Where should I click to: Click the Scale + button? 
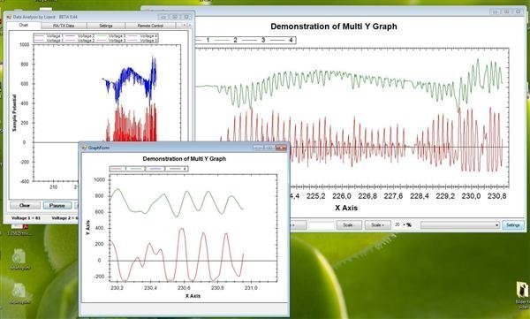(377, 225)
